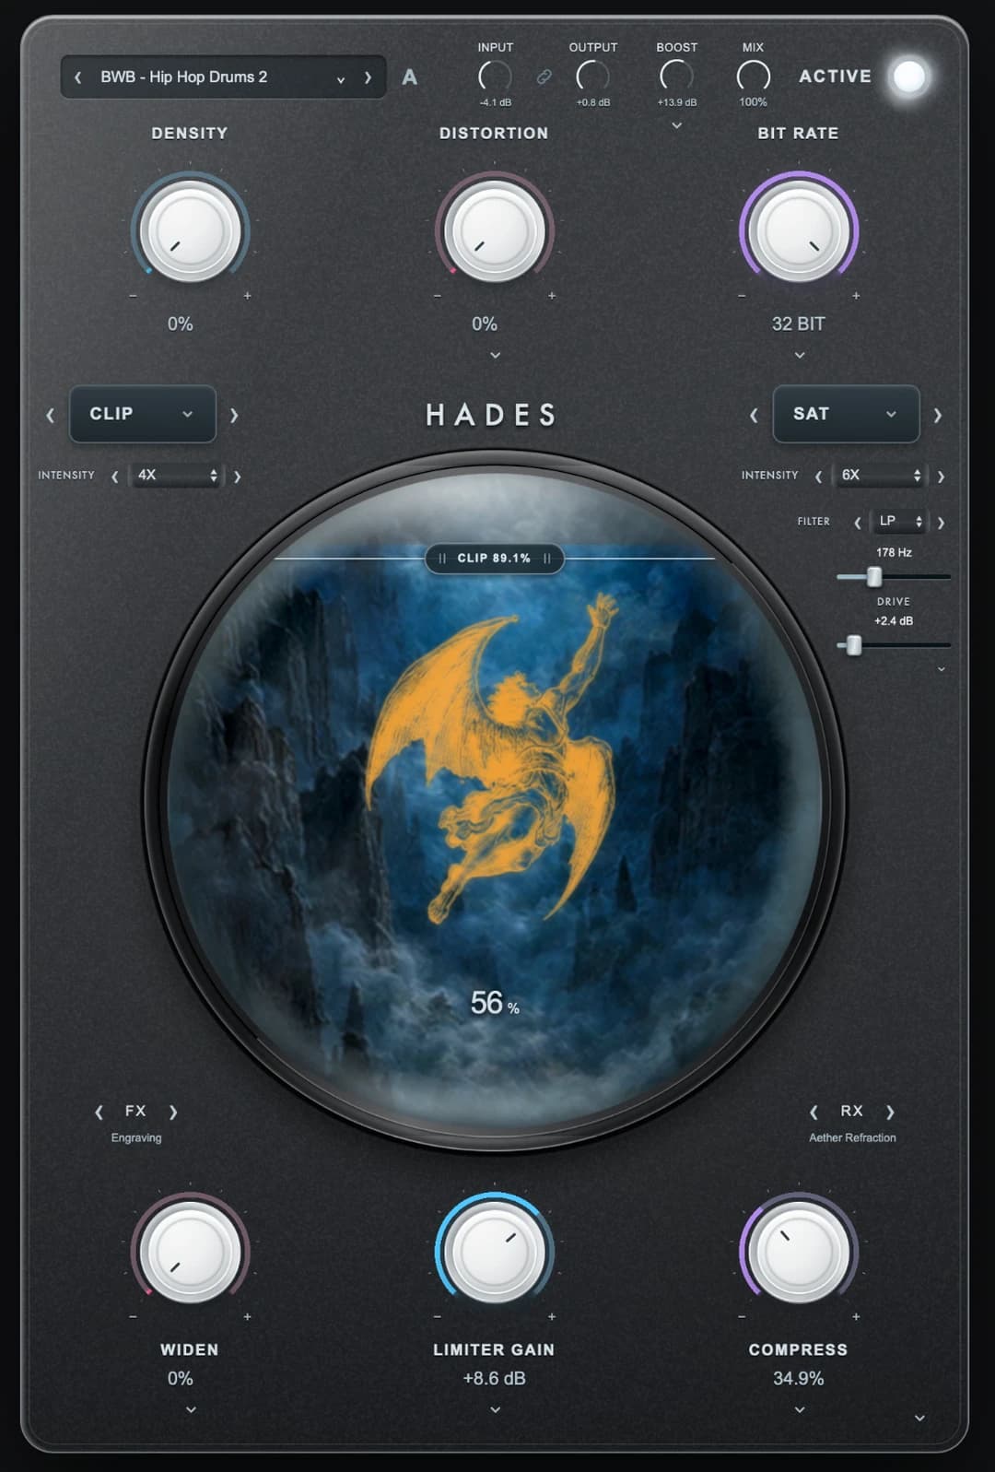Switch the A/B comparison state button

[410, 77]
